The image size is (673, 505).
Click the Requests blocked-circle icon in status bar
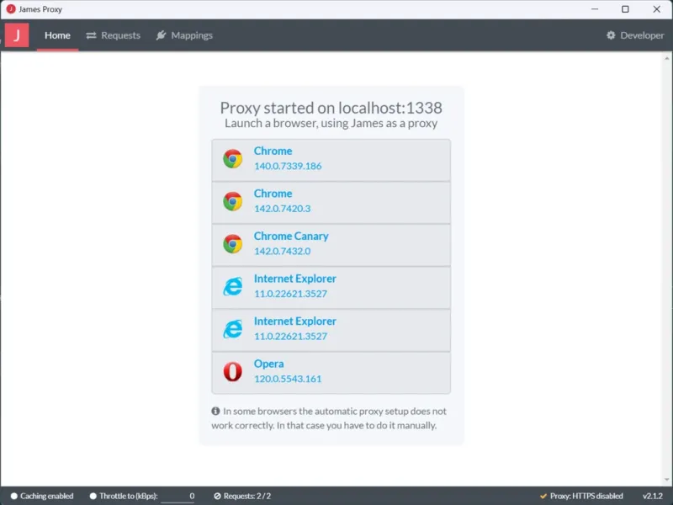point(217,496)
